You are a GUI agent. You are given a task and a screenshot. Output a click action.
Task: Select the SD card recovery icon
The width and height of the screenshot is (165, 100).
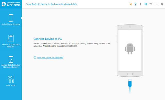click(x=11, y=38)
